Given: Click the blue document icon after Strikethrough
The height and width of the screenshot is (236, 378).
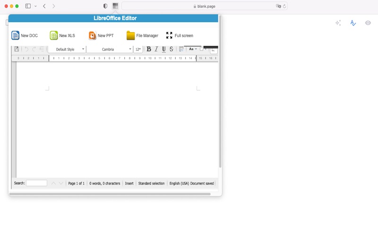Looking at the screenshot, I should click(181, 49).
